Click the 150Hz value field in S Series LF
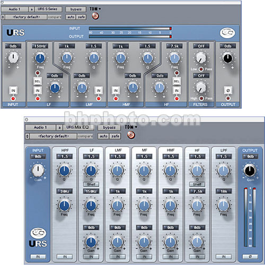 tap(40, 46)
